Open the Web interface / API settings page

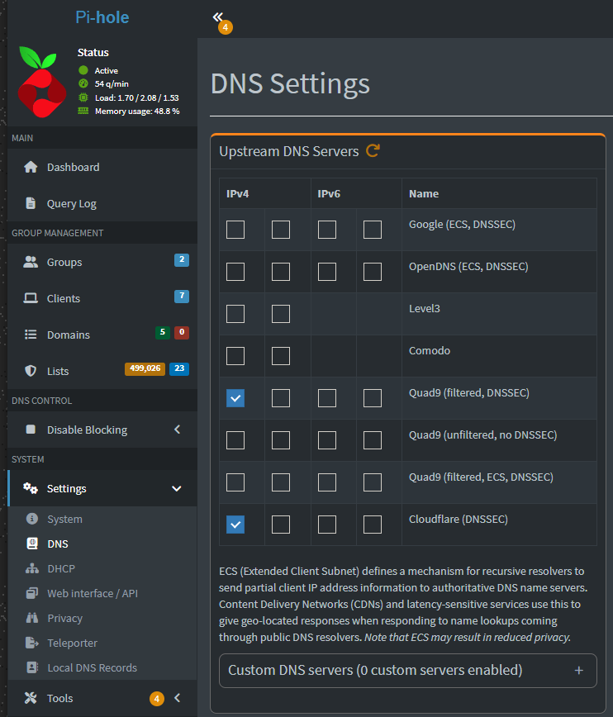92,593
